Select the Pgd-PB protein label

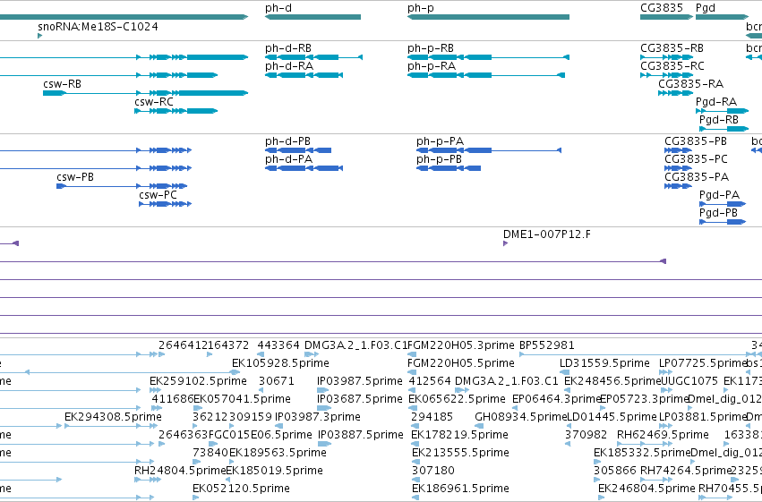pyautogui.click(x=718, y=213)
